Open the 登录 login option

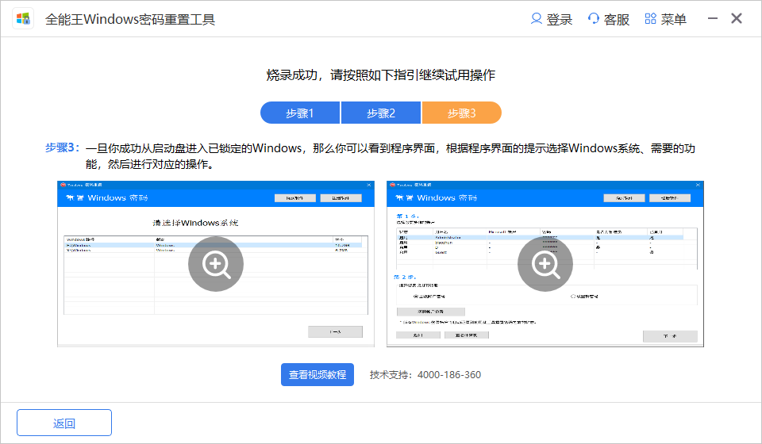(551, 19)
